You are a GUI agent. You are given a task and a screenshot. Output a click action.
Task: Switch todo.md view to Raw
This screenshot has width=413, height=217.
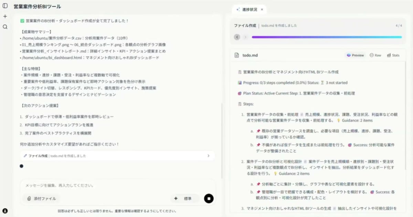[375, 55]
